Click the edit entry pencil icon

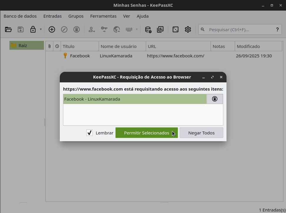coord(64,29)
